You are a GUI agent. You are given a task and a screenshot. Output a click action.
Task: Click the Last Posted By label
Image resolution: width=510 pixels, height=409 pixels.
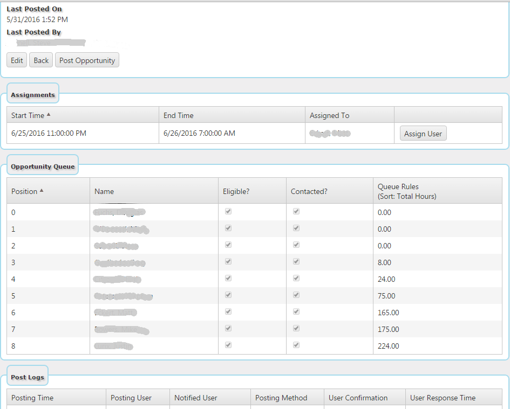pos(34,32)
